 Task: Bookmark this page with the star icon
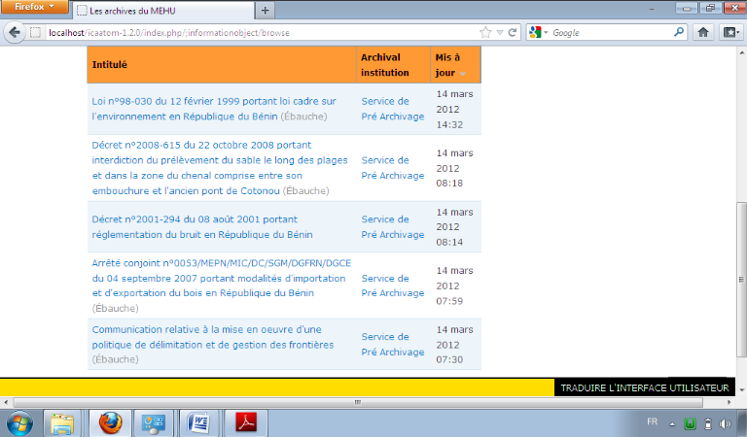pos(485,32)
